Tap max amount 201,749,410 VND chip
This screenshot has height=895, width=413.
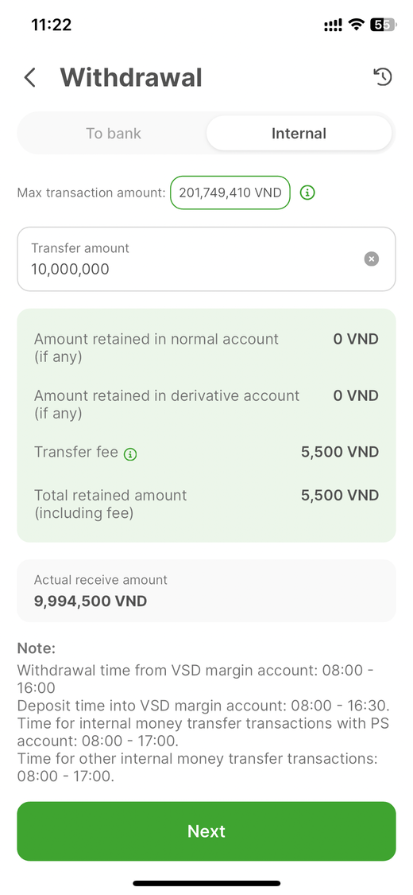click(x=230, y=193)
